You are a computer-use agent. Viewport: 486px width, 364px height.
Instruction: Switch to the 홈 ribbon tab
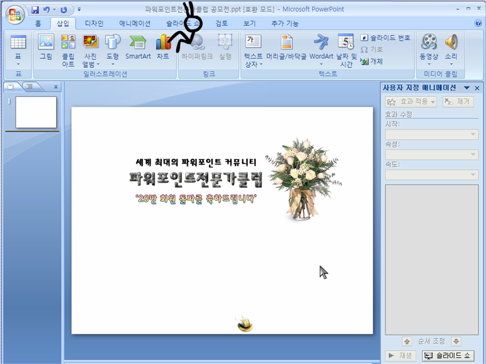tap(38, 24)
